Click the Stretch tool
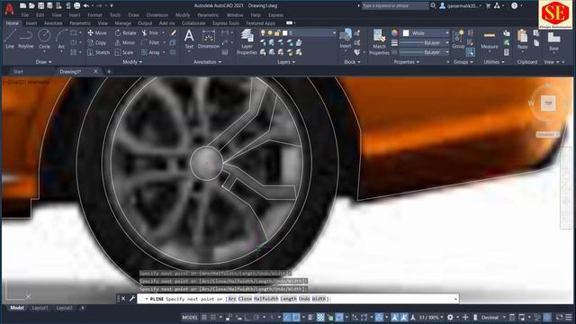Image resolution: width=576 pixels, height=324 pixels. 98,52
